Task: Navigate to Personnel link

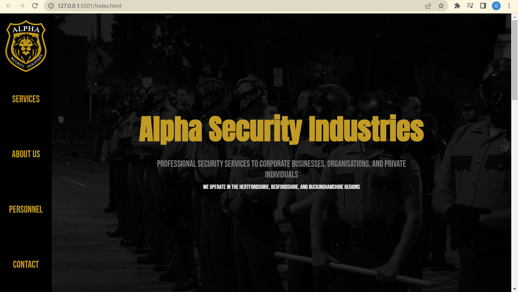Action: coord(26,209)
